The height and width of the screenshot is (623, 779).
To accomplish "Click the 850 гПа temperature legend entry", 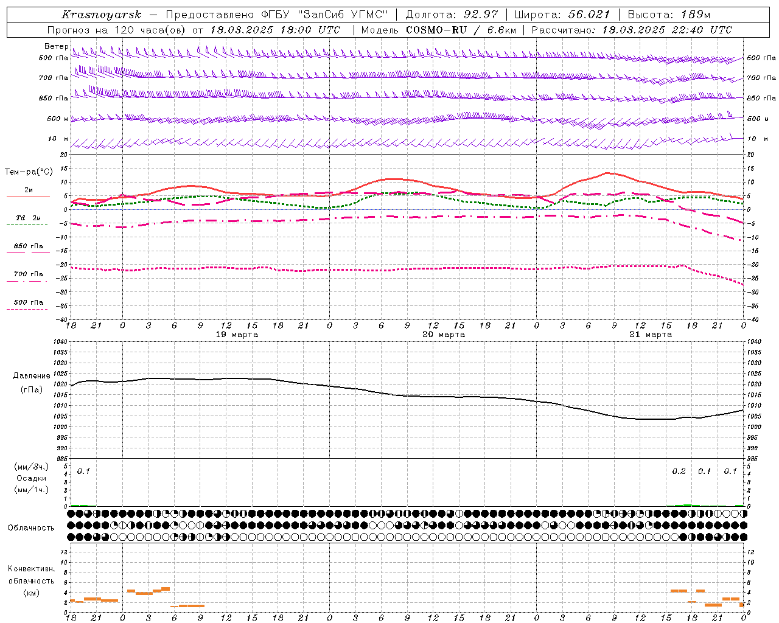I will point(29,246).
